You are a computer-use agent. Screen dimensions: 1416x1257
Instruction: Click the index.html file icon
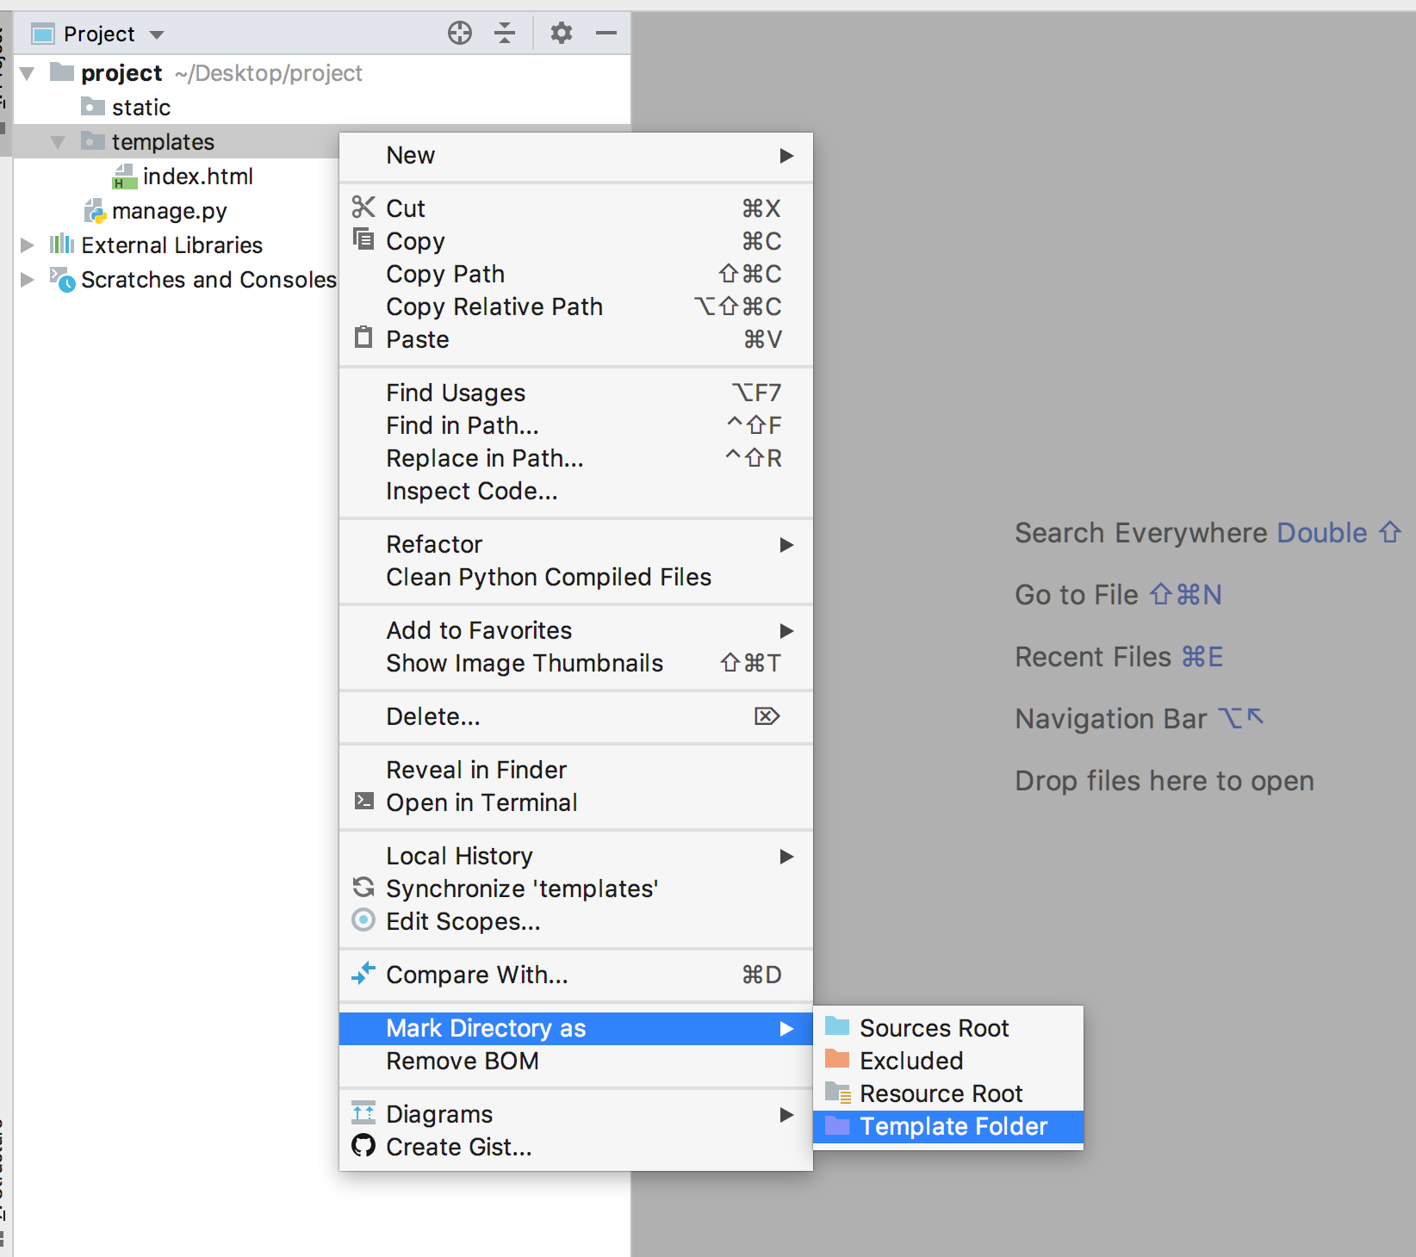pyautogui.click(x=125, y=176)
